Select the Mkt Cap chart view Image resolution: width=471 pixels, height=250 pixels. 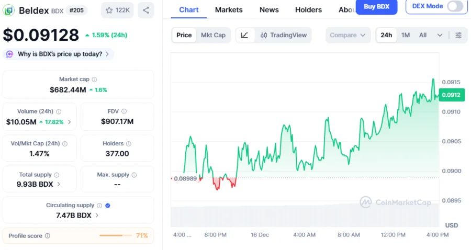(213, 35)
